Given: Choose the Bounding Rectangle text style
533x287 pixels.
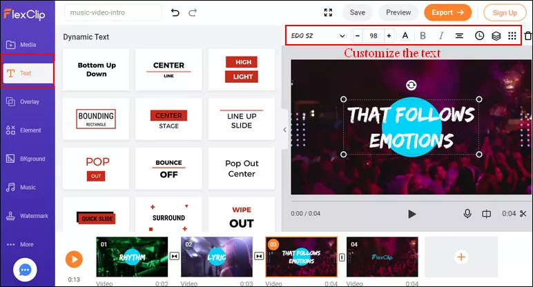Looking at the screenshot, I should tap(96, 119).
